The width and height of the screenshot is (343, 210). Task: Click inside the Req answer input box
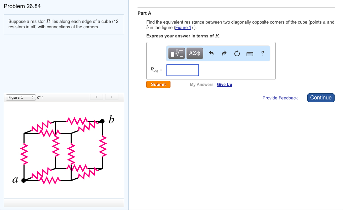click(182, 70)
